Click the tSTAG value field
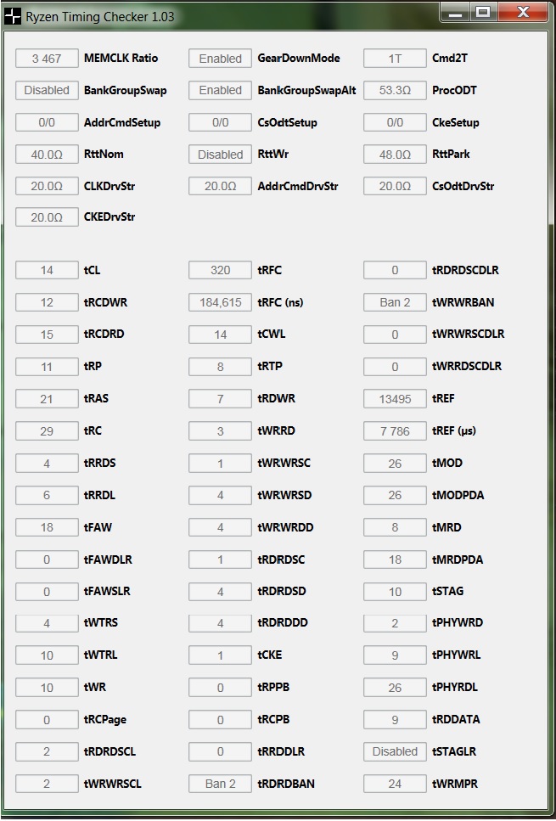Image resolution: width=556 pixels, height=821 pixels. tap(395, 592)
